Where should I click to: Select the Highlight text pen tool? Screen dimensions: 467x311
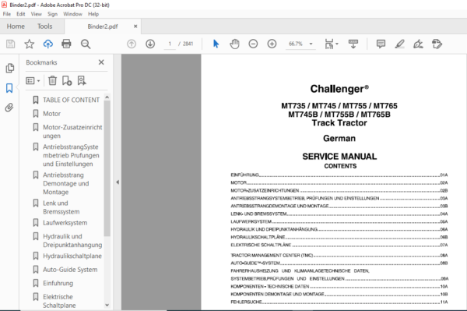coord(399,44)
